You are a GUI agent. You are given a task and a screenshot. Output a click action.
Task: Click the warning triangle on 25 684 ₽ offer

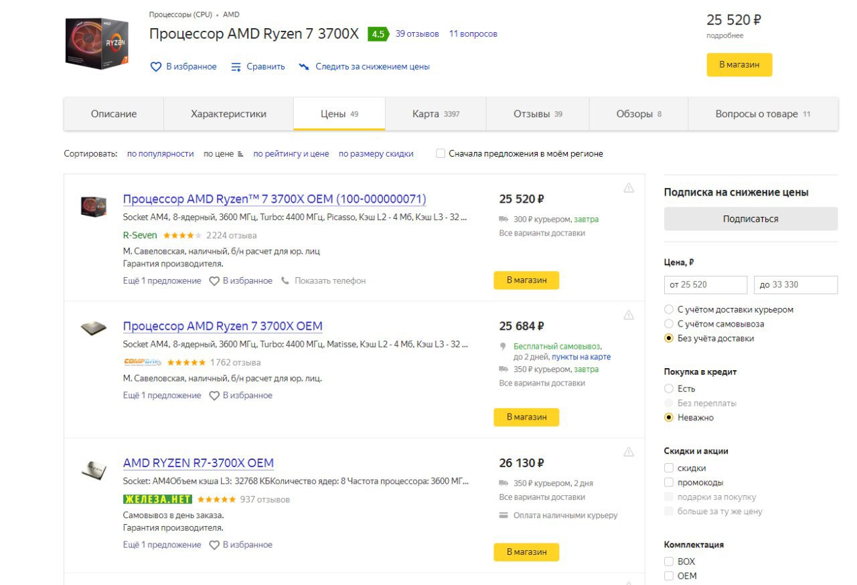[629, 315]
